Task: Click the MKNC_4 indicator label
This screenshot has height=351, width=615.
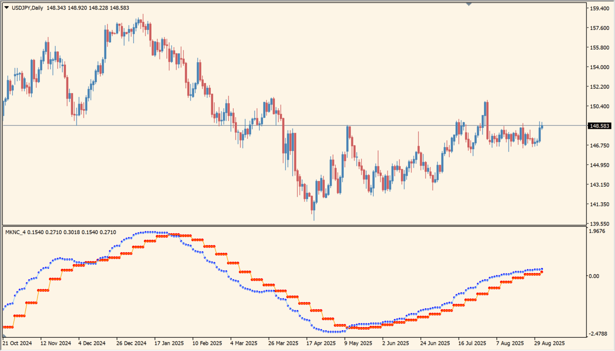Action: tap(16, 232)
